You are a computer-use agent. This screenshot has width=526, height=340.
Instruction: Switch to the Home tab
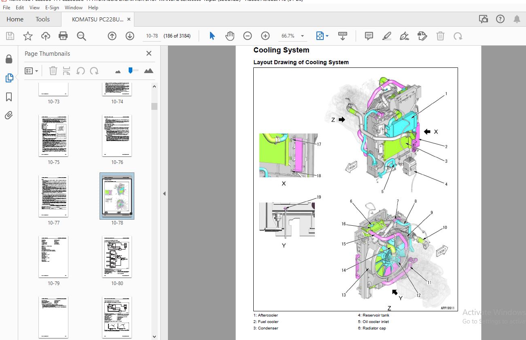click(15, 19)
